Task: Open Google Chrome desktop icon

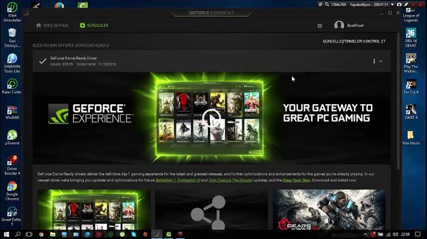Action: 12,191
